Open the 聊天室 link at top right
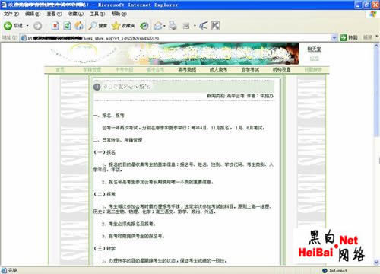The height and width of the screenshot is (274, 380). click(314, 49)
